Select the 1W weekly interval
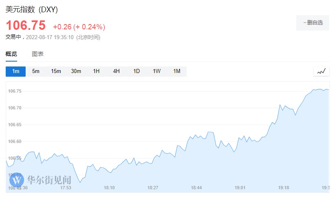 click(x=157, y=71)
